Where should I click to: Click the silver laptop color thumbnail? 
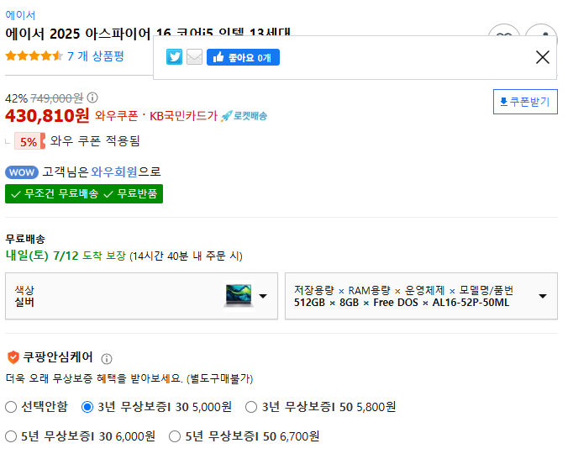239,295
